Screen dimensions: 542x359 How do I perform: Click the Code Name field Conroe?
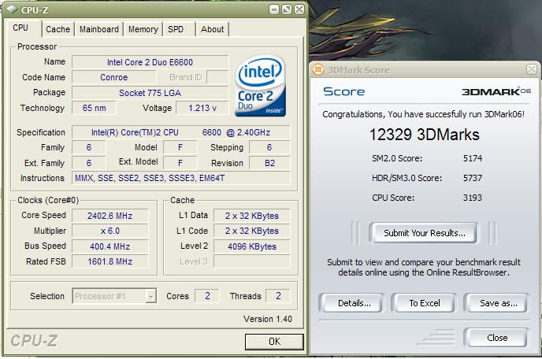click(113, 77)
